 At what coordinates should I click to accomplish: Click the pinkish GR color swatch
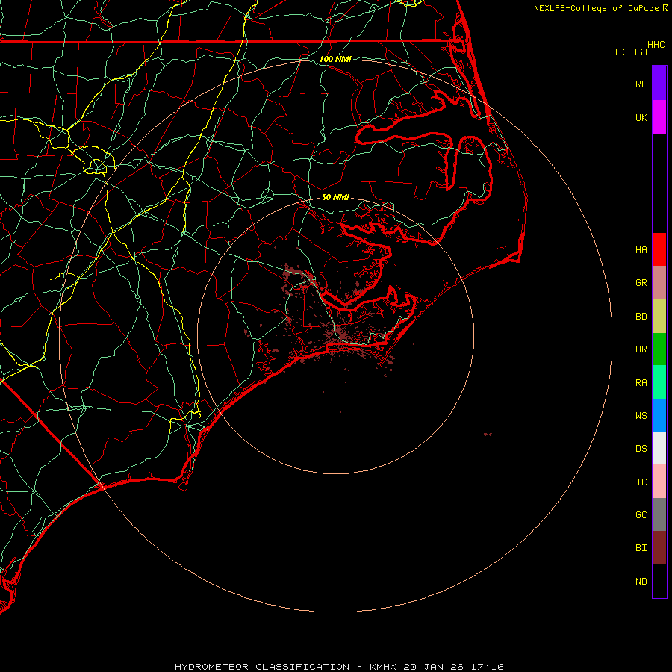point(659,283)
